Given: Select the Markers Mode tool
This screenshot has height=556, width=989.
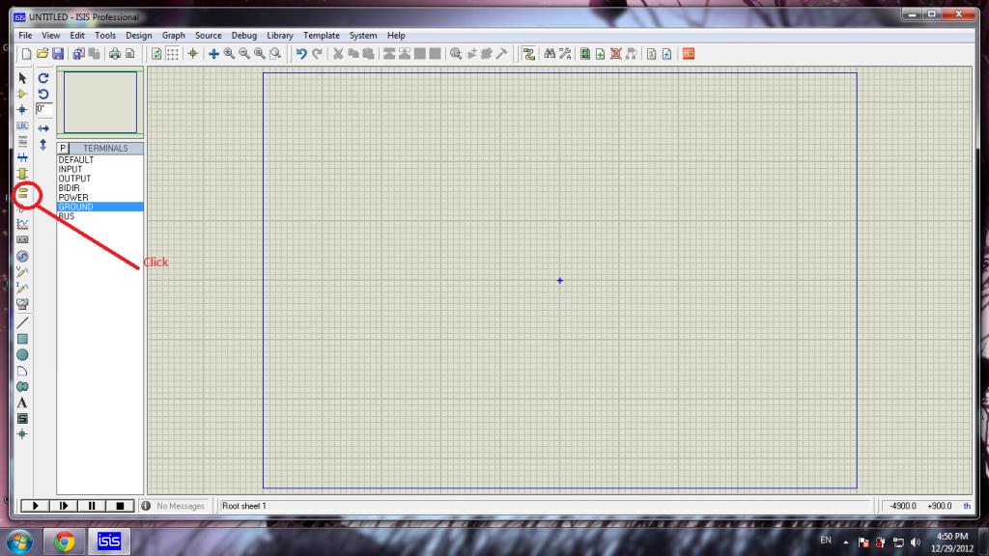Looking at the screenshot, I should pyautogui.click(x=22, y=434).
